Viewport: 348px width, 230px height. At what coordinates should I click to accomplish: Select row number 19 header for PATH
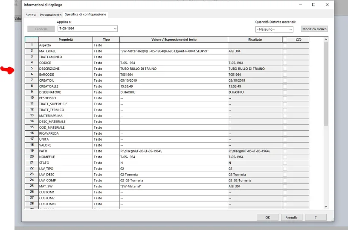tap(32, 151)
